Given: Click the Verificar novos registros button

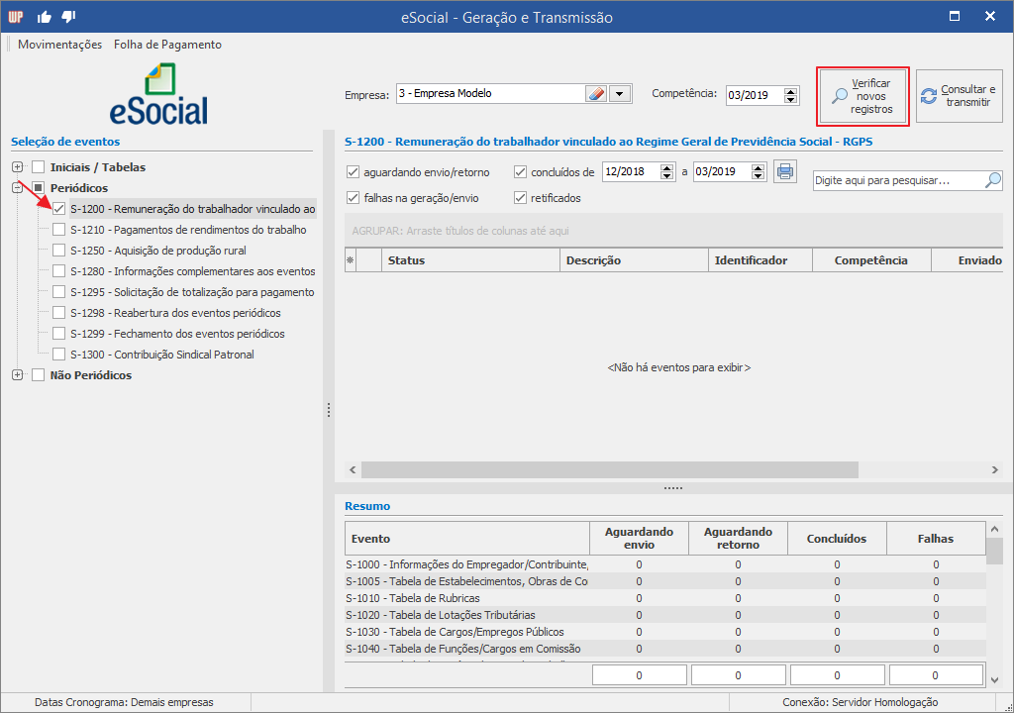Looking at the screenshot, I should (x=862, y=96).
